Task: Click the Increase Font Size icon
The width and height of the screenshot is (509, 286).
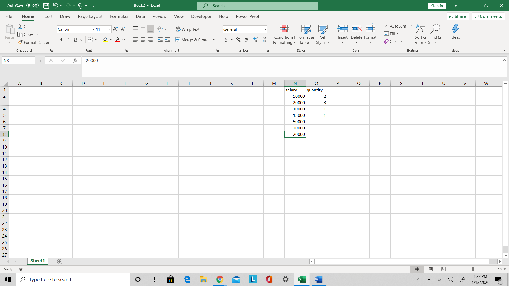Action: coord(115,29)
